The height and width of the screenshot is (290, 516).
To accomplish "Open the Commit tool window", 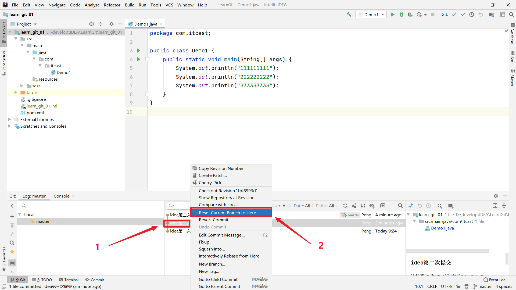I will [95, 280].
